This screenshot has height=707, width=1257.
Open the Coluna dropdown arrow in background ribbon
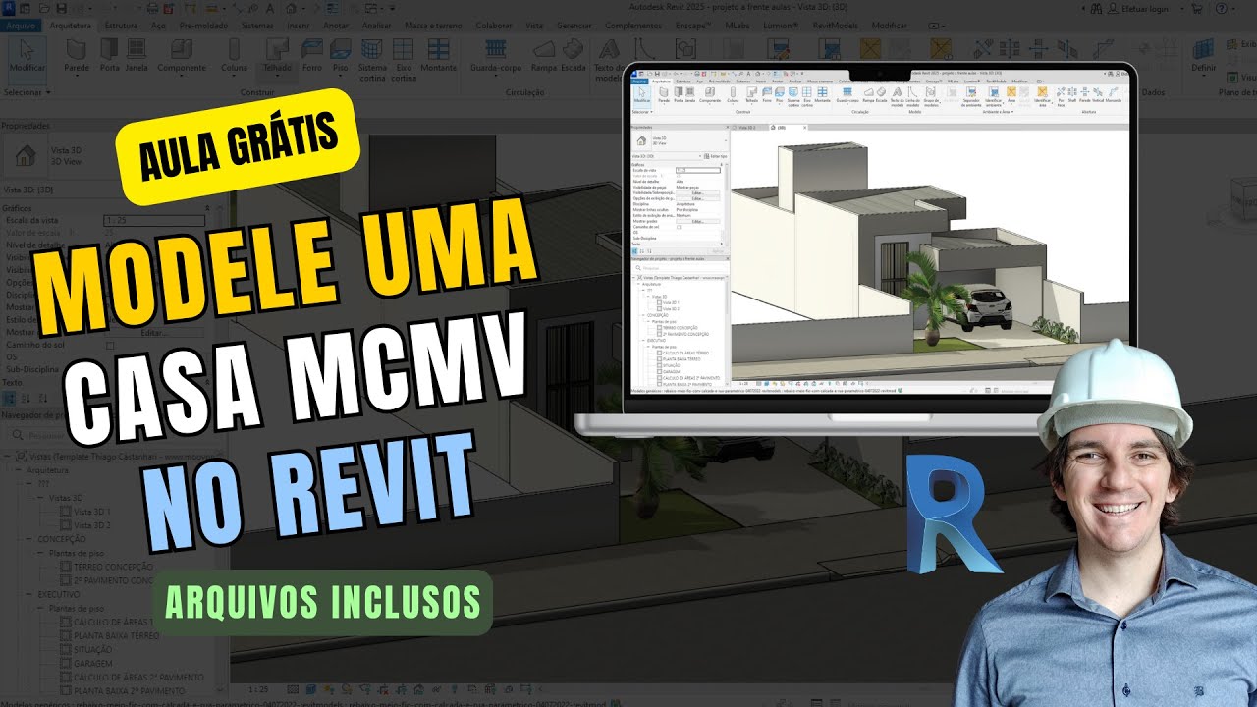point(234,76)
